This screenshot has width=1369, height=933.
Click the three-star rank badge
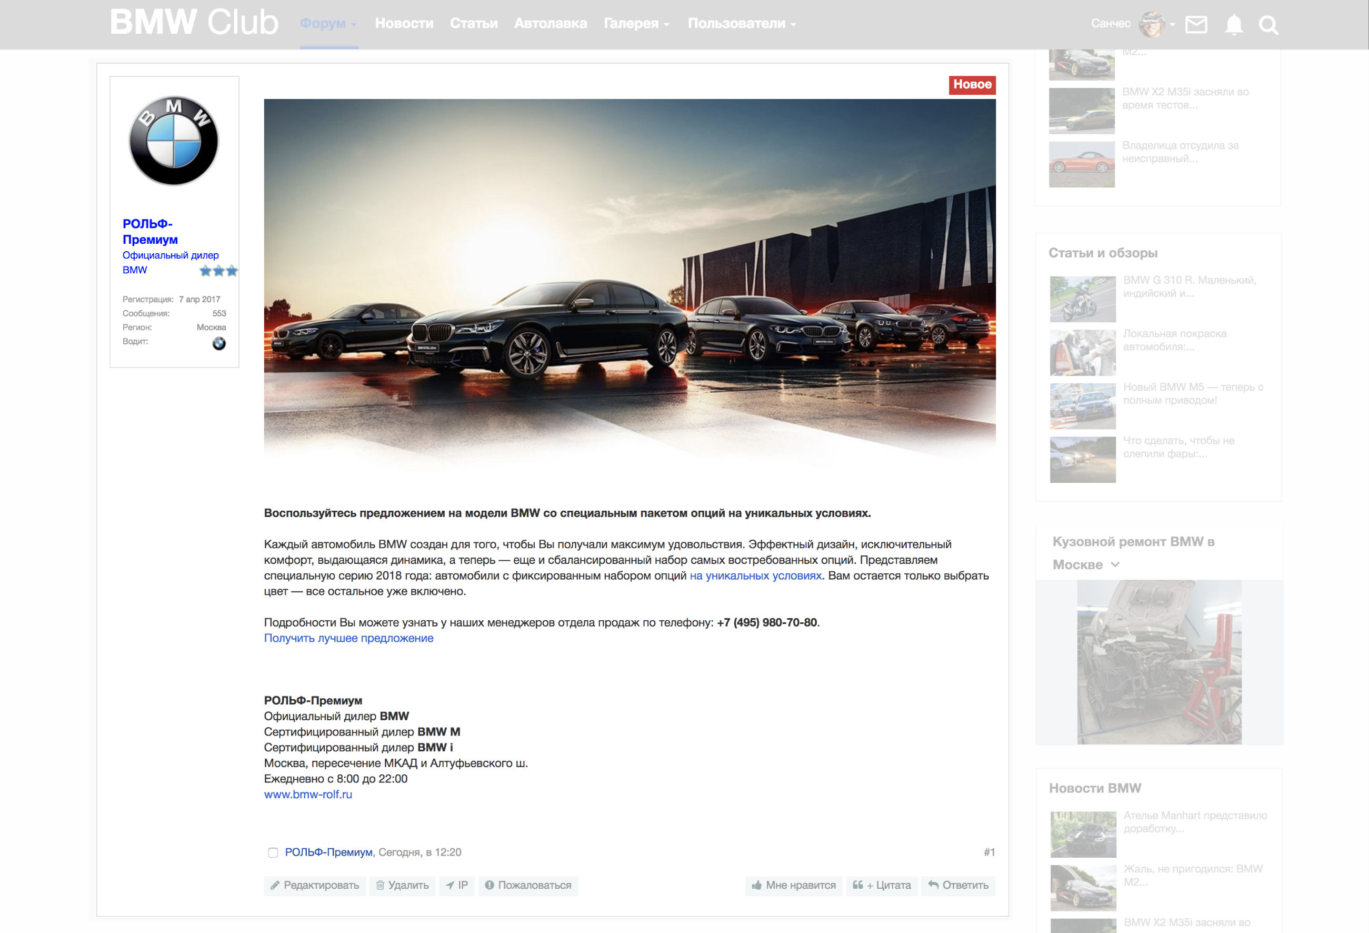(x=218, y=271)
